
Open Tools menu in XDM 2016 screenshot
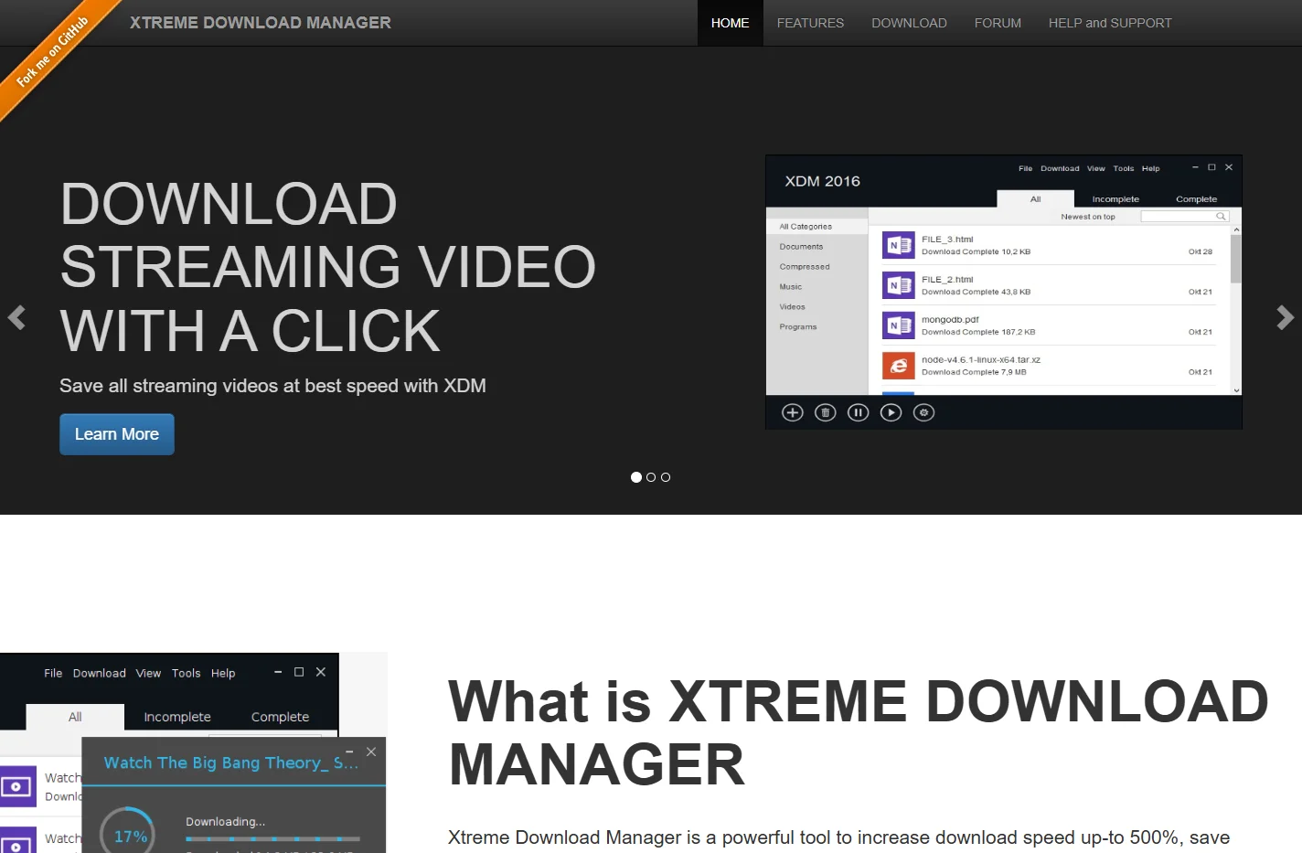[x=1123, y=168]
